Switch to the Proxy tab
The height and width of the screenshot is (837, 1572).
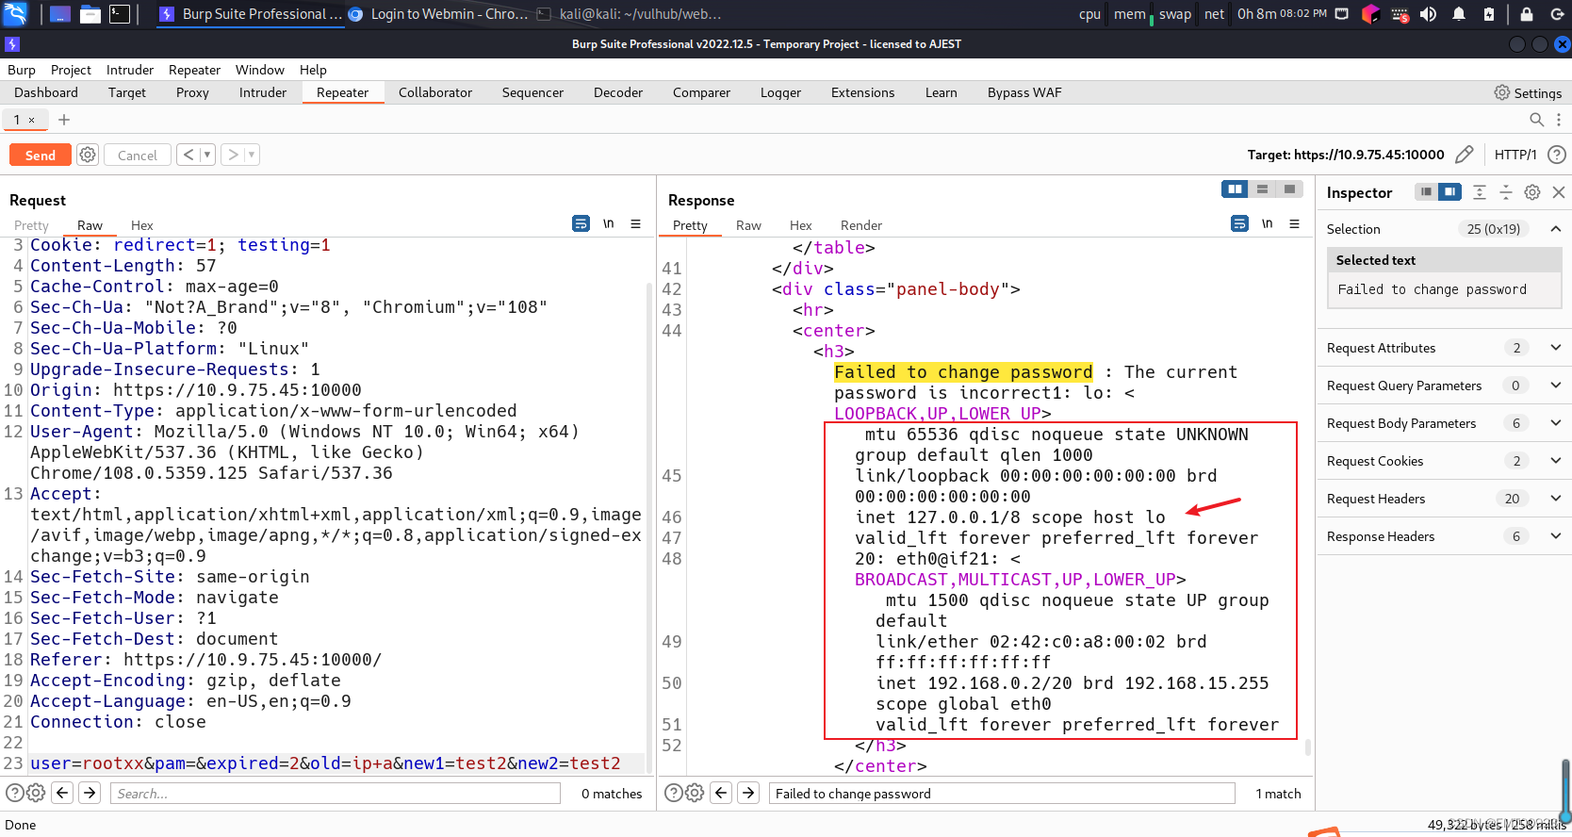(x=192, y=92)
